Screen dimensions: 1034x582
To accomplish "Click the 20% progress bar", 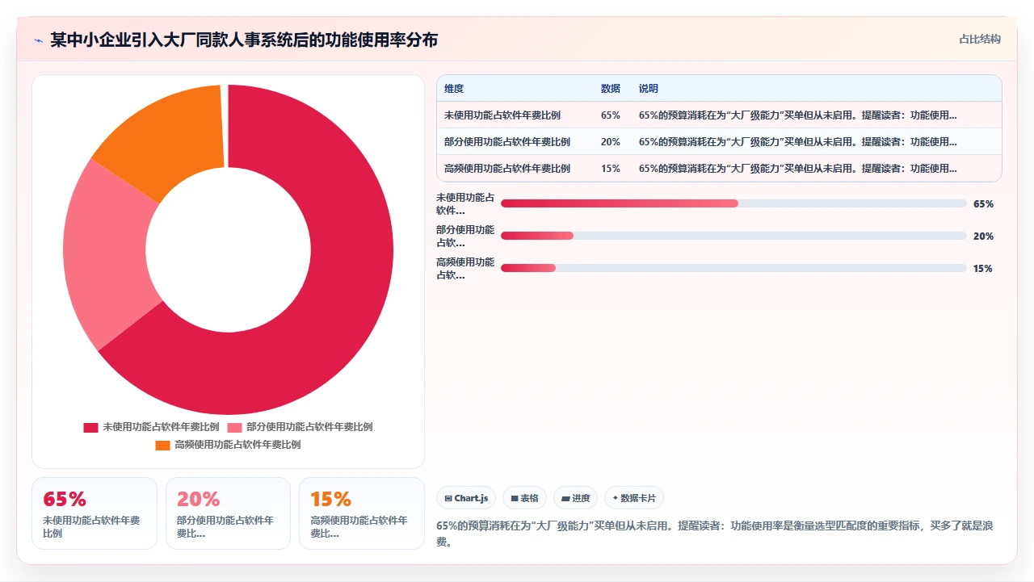I will (x=733, y=236).
